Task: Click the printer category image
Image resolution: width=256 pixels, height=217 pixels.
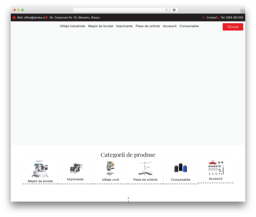Action: (x=76, y=168)
